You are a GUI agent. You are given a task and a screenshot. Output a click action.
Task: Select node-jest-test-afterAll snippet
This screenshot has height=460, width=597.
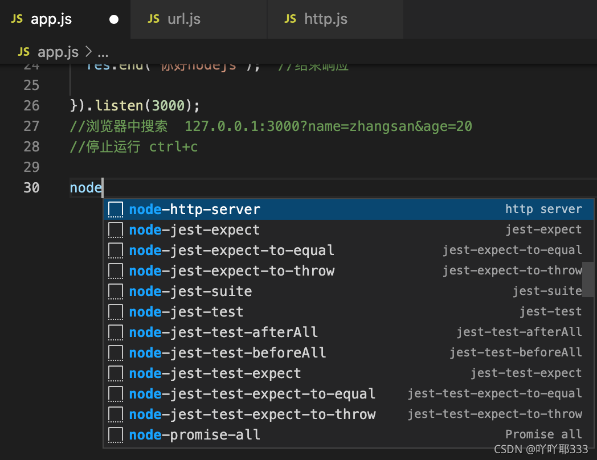tap(349, 332)
